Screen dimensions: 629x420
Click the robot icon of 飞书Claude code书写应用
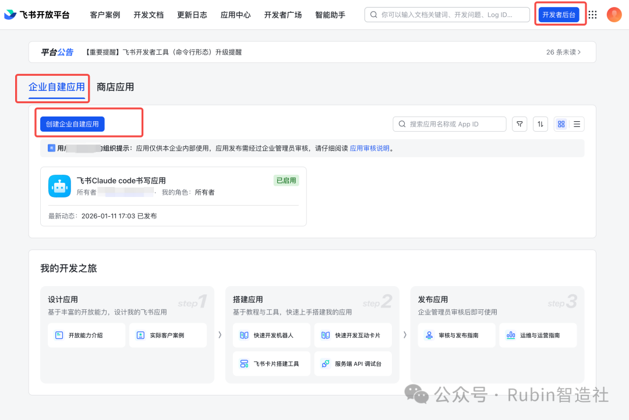point(59,186)
